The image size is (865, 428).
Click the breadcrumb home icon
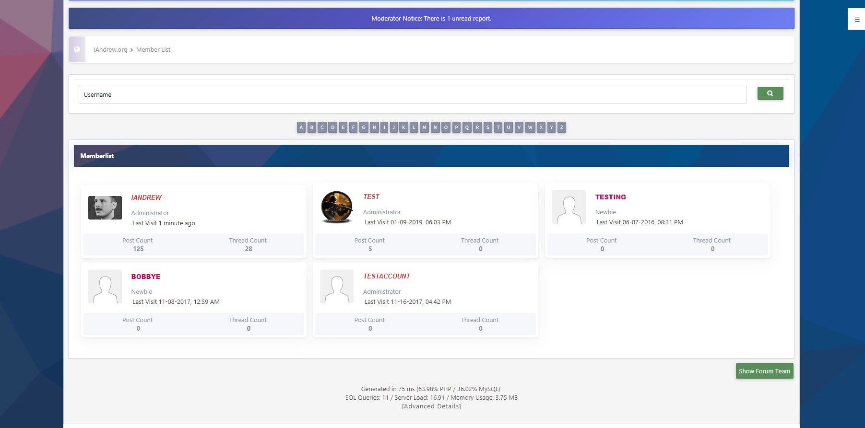[x=77, y=49]
